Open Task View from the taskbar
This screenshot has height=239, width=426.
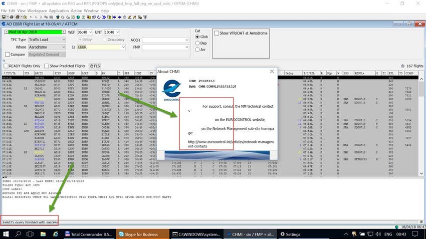[30, 234]
